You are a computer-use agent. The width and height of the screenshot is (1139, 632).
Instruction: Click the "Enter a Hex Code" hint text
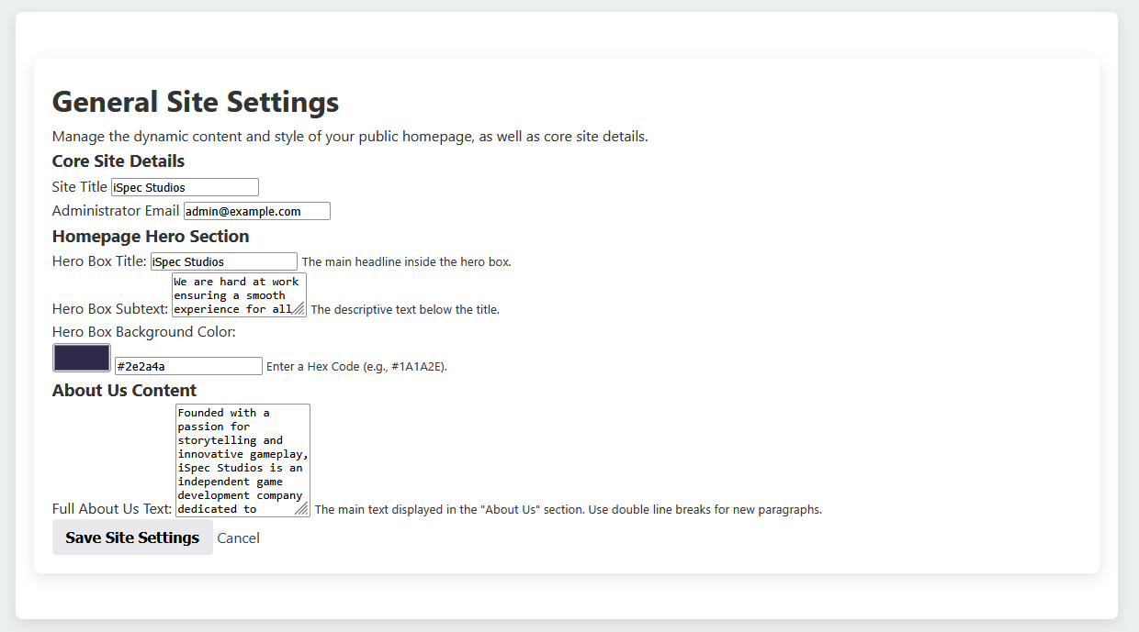click(x=356, y=367)
